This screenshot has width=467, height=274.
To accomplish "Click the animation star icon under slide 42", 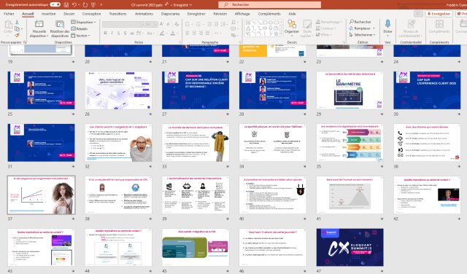I will (x=459, y=219).
